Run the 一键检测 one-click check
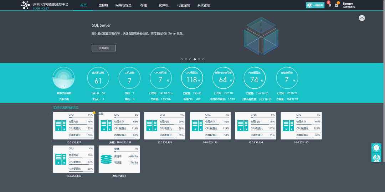This screenshot has height=192, width=385. 315,5
